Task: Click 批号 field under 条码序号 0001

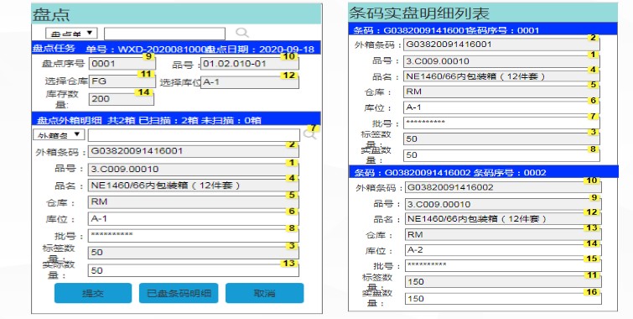Action: coord(501,123)
